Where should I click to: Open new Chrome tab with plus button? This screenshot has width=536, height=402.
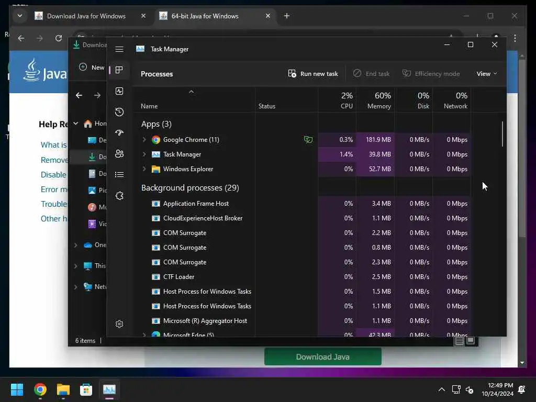[x=287, y=16]
